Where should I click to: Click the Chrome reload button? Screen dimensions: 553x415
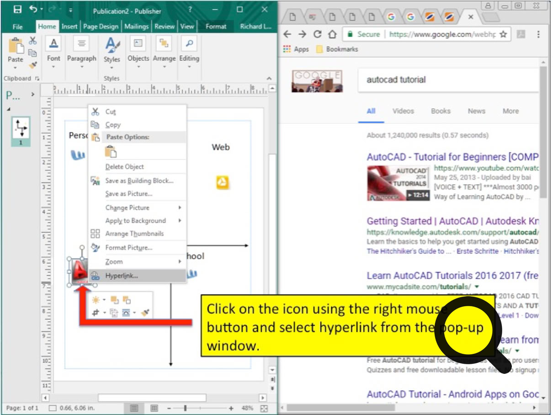pyautogui.click(x=318, y=34)
